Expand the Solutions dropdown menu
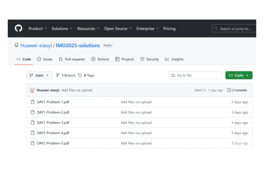The image size is (264, 175). pyautogui.click(x=62, y=29)
